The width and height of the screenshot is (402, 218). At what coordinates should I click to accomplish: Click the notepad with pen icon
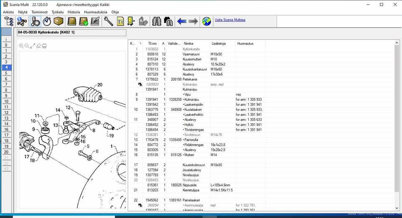pos(95,21)
